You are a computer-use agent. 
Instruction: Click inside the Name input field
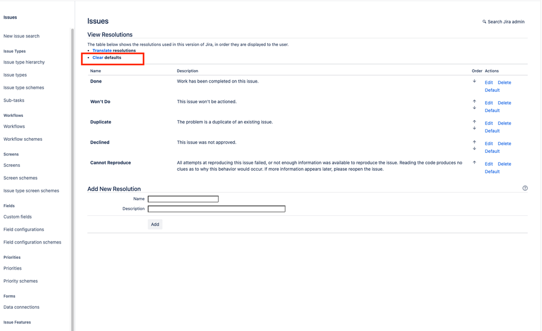[x=183, y=198]
